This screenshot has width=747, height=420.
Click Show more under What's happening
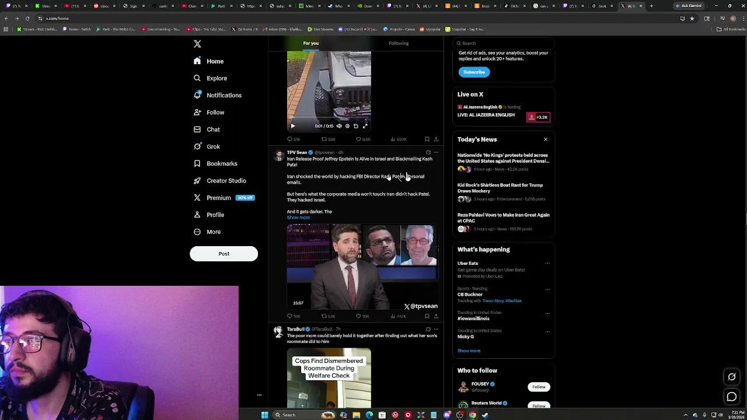coord(469,351)
